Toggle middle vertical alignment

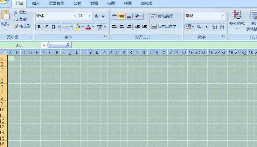click(x=122, y=16)
